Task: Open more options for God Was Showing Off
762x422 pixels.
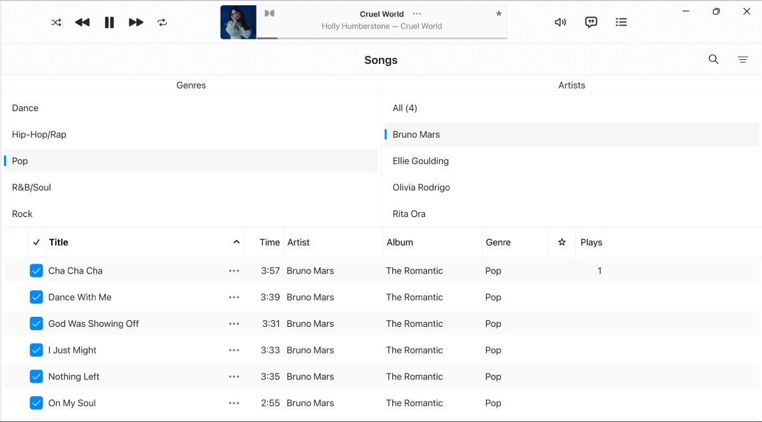Action: point(234,324)
